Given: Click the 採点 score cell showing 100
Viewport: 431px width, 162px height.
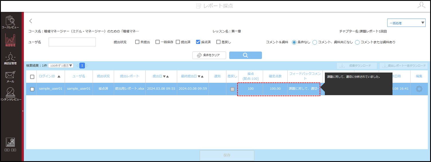Looking at the screenshot, I should click(251, 89).
